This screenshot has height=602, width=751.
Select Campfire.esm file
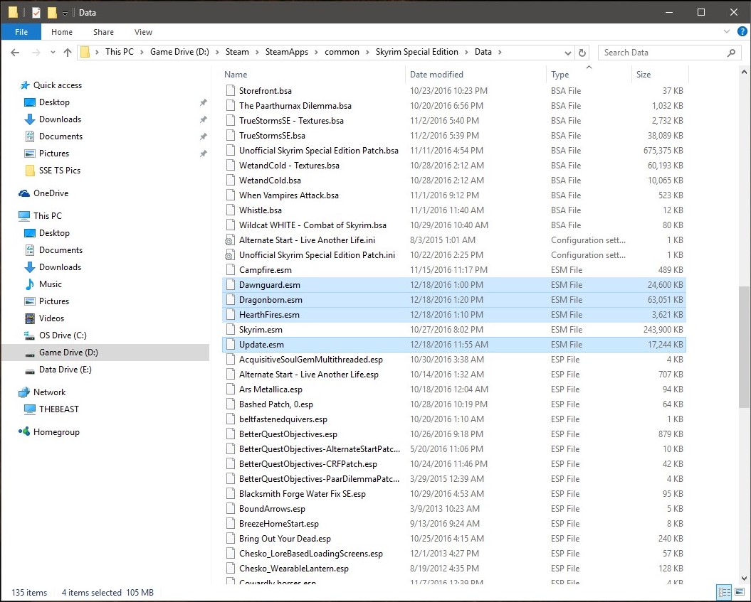pyautogui.click(x=454, y=269)
